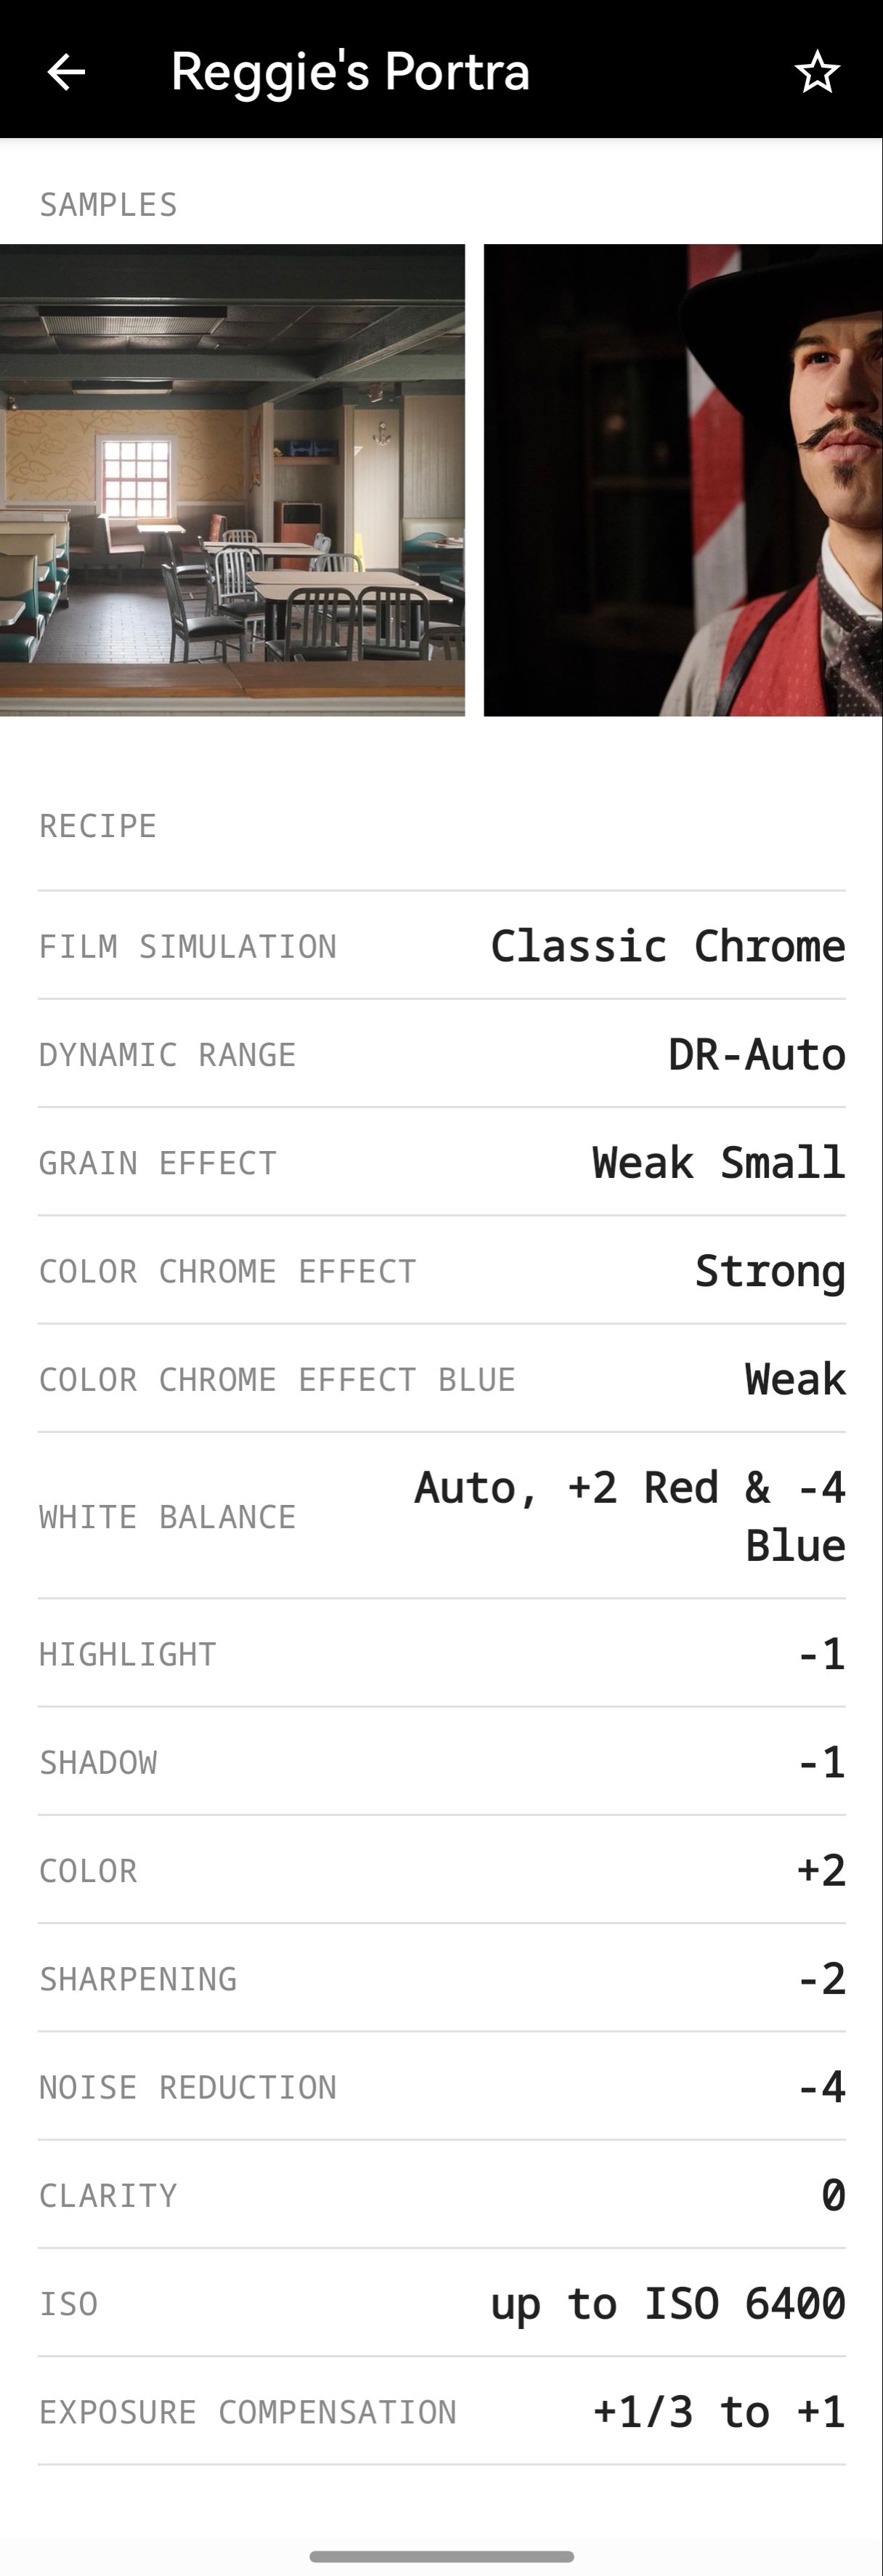This screenshot has width=883, height=2576.
Task: Tap the Shadow setting row
Action: pos(441,1762)
